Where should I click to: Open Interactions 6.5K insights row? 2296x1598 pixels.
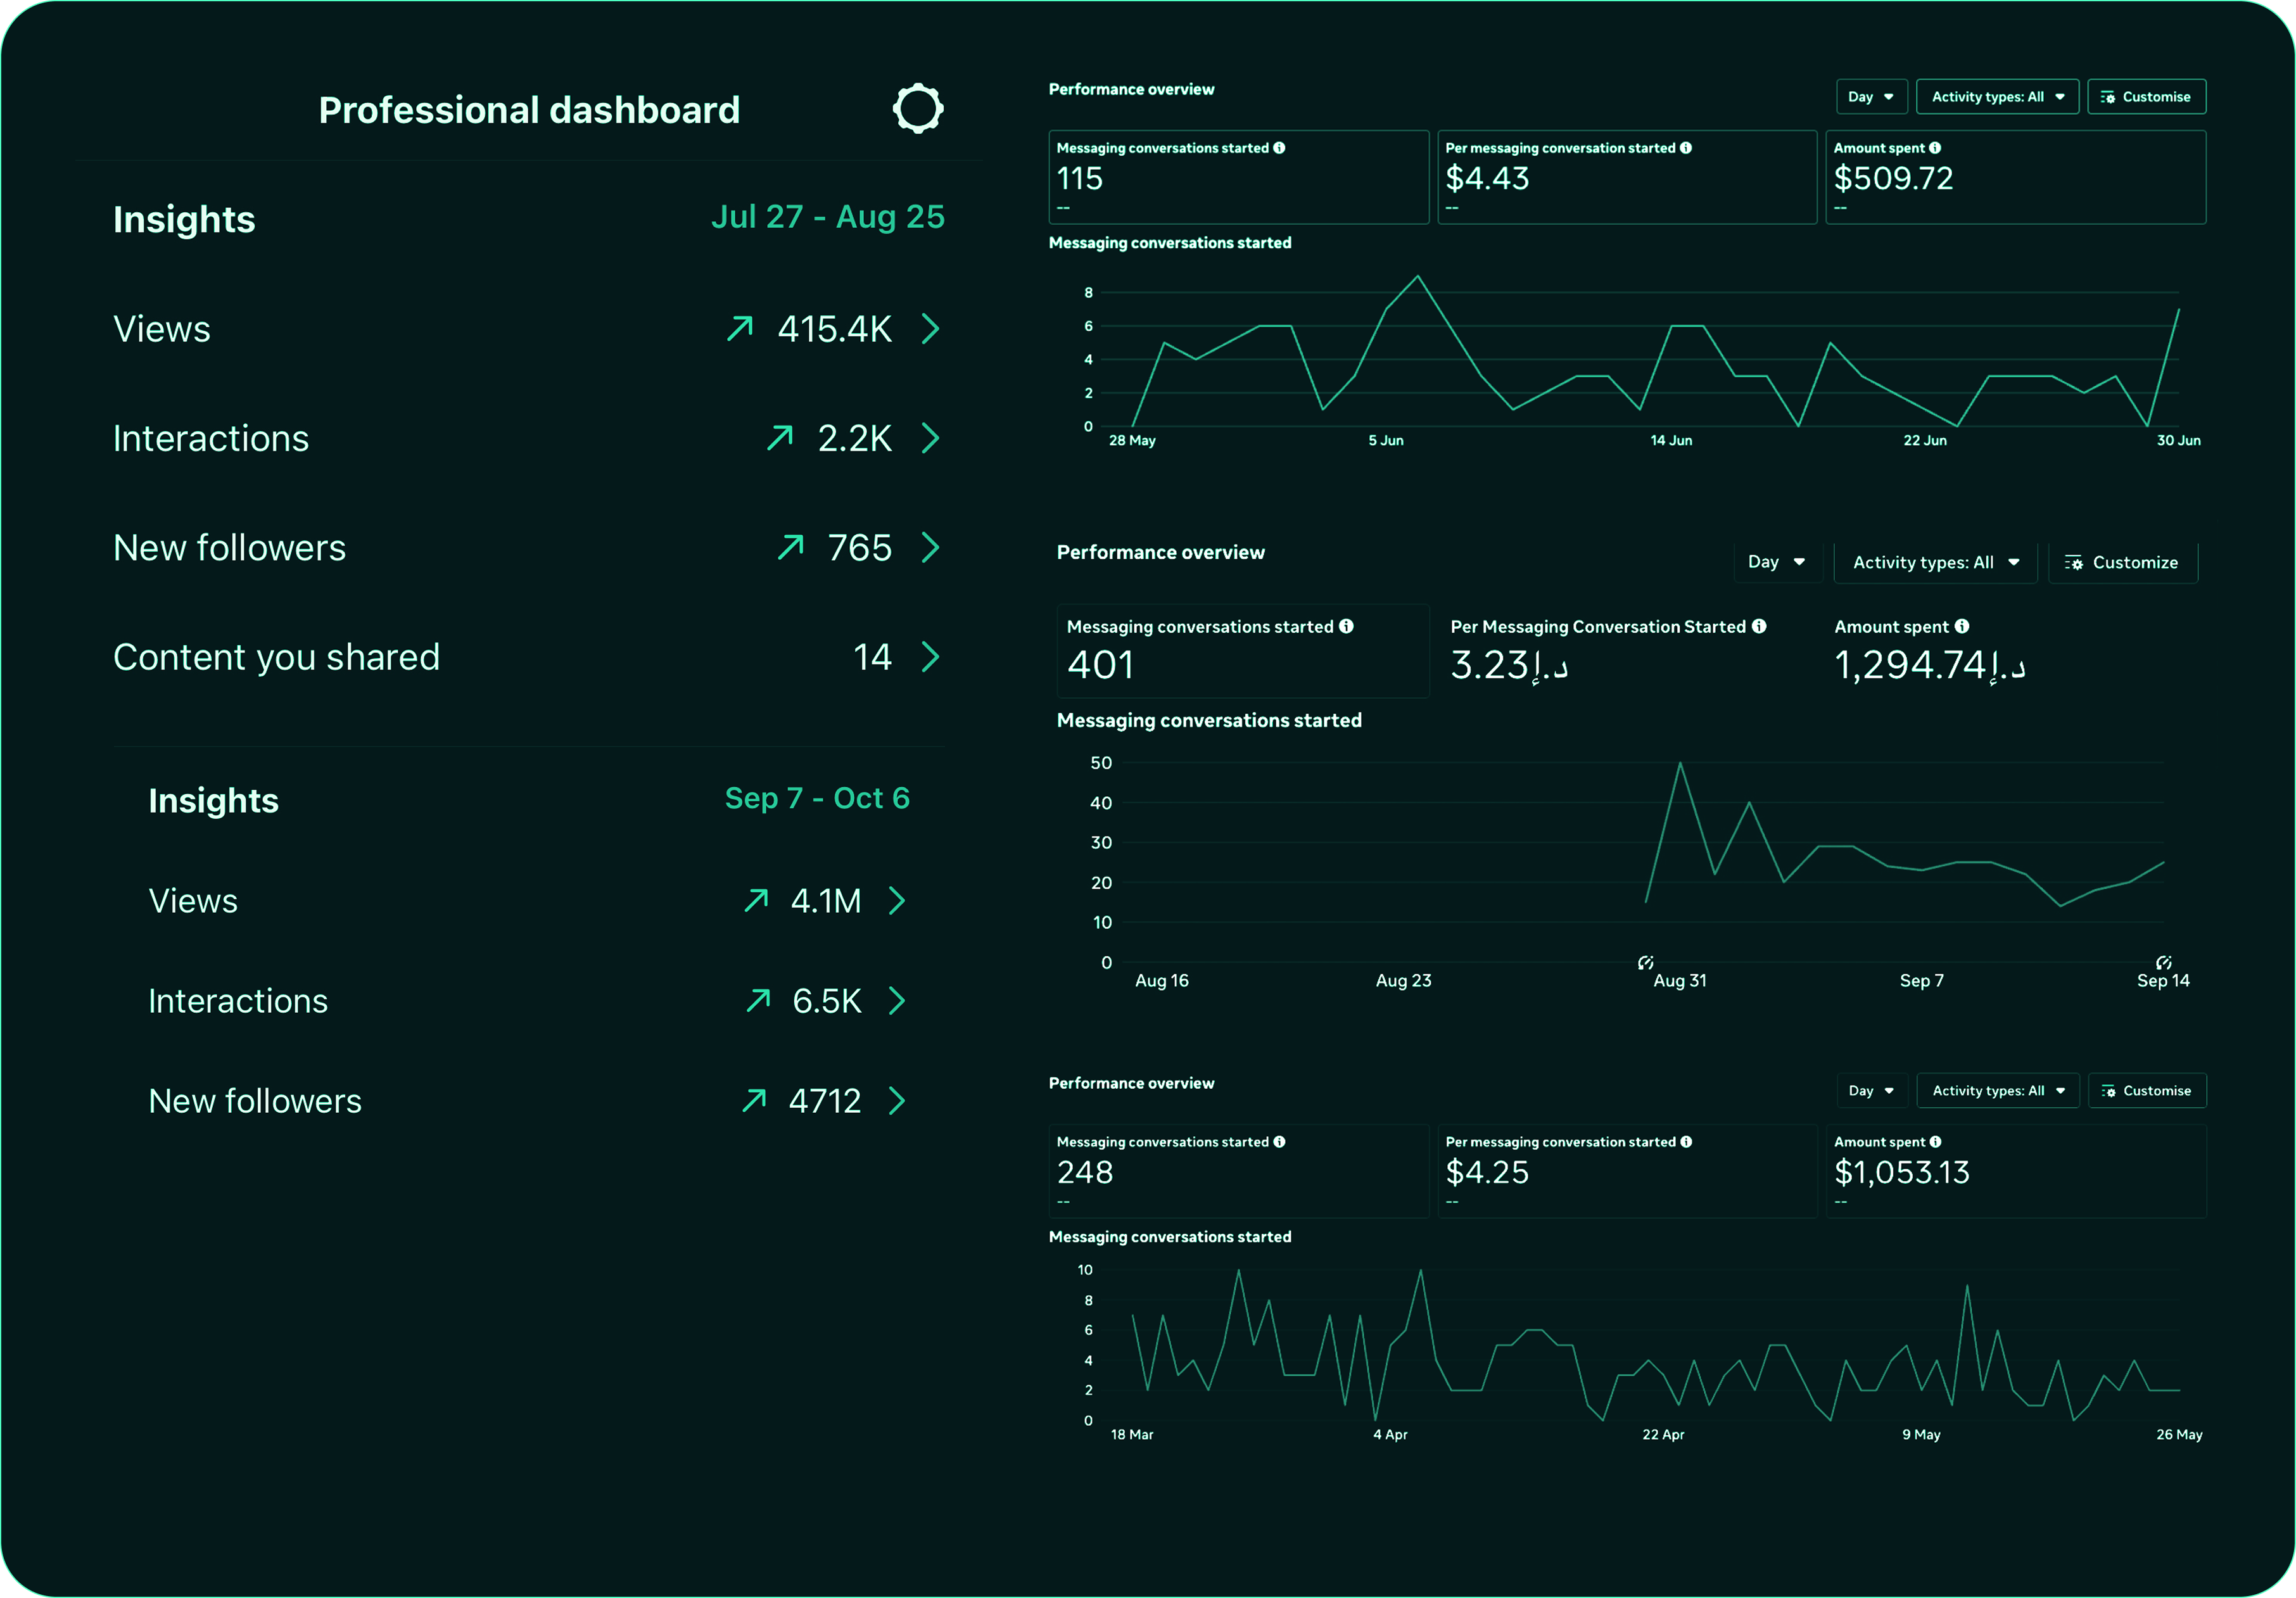click(897, 1001)
